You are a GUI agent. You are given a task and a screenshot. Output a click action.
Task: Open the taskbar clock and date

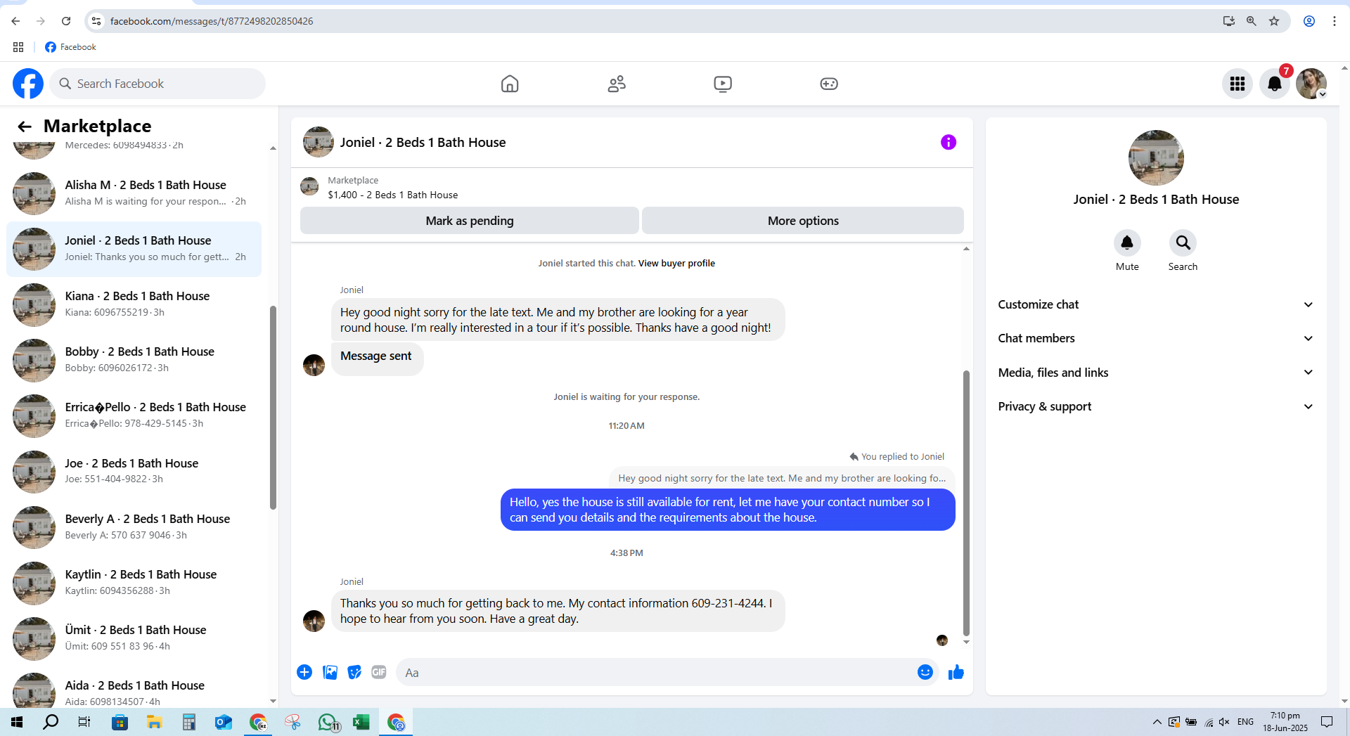(1285, 722)
